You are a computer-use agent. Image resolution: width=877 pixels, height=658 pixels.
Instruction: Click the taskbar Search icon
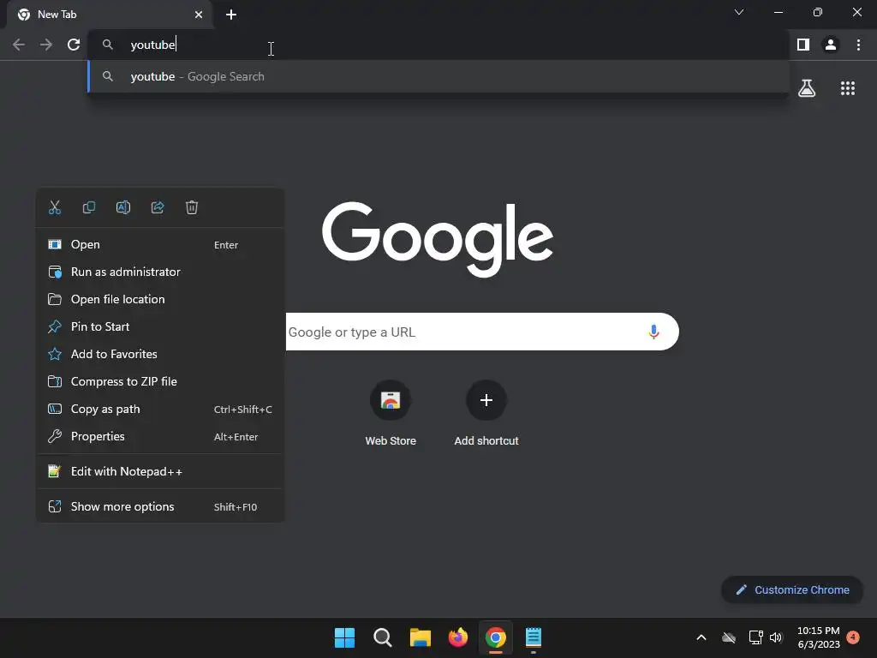(x=383, y=637)
